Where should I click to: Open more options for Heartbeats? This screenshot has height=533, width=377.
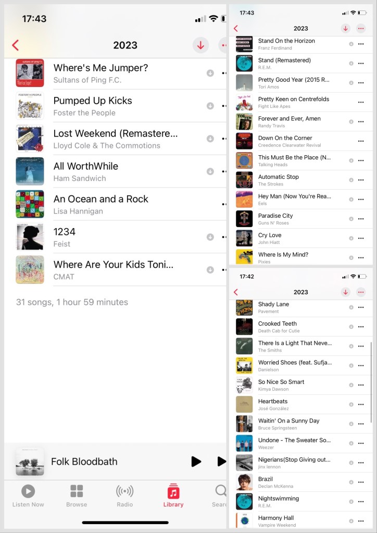(x=360, y=405)
